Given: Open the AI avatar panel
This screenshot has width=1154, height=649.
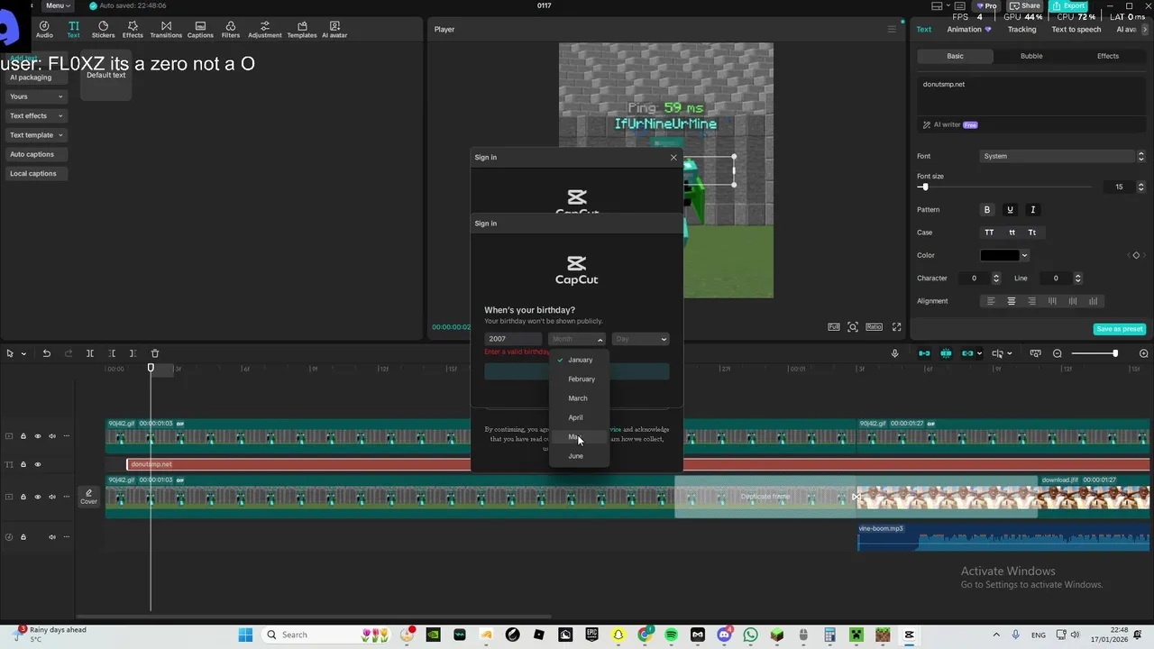Looking at the screenshot, I should [x=334, y=30].
